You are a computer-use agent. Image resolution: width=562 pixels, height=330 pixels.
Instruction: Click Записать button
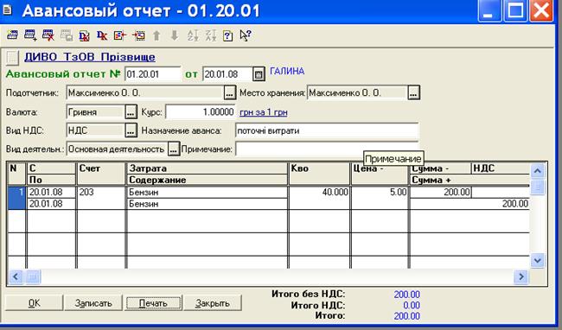(93, 303)
